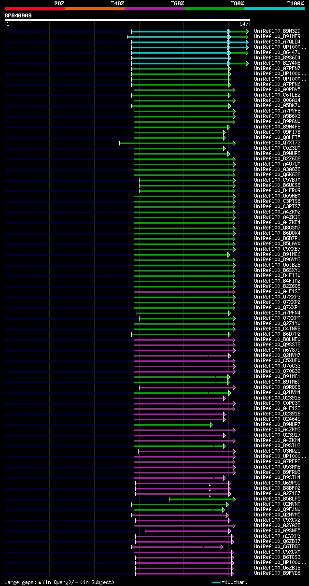Select the UniRef100_O23918 label

click(x=277, y=398)
